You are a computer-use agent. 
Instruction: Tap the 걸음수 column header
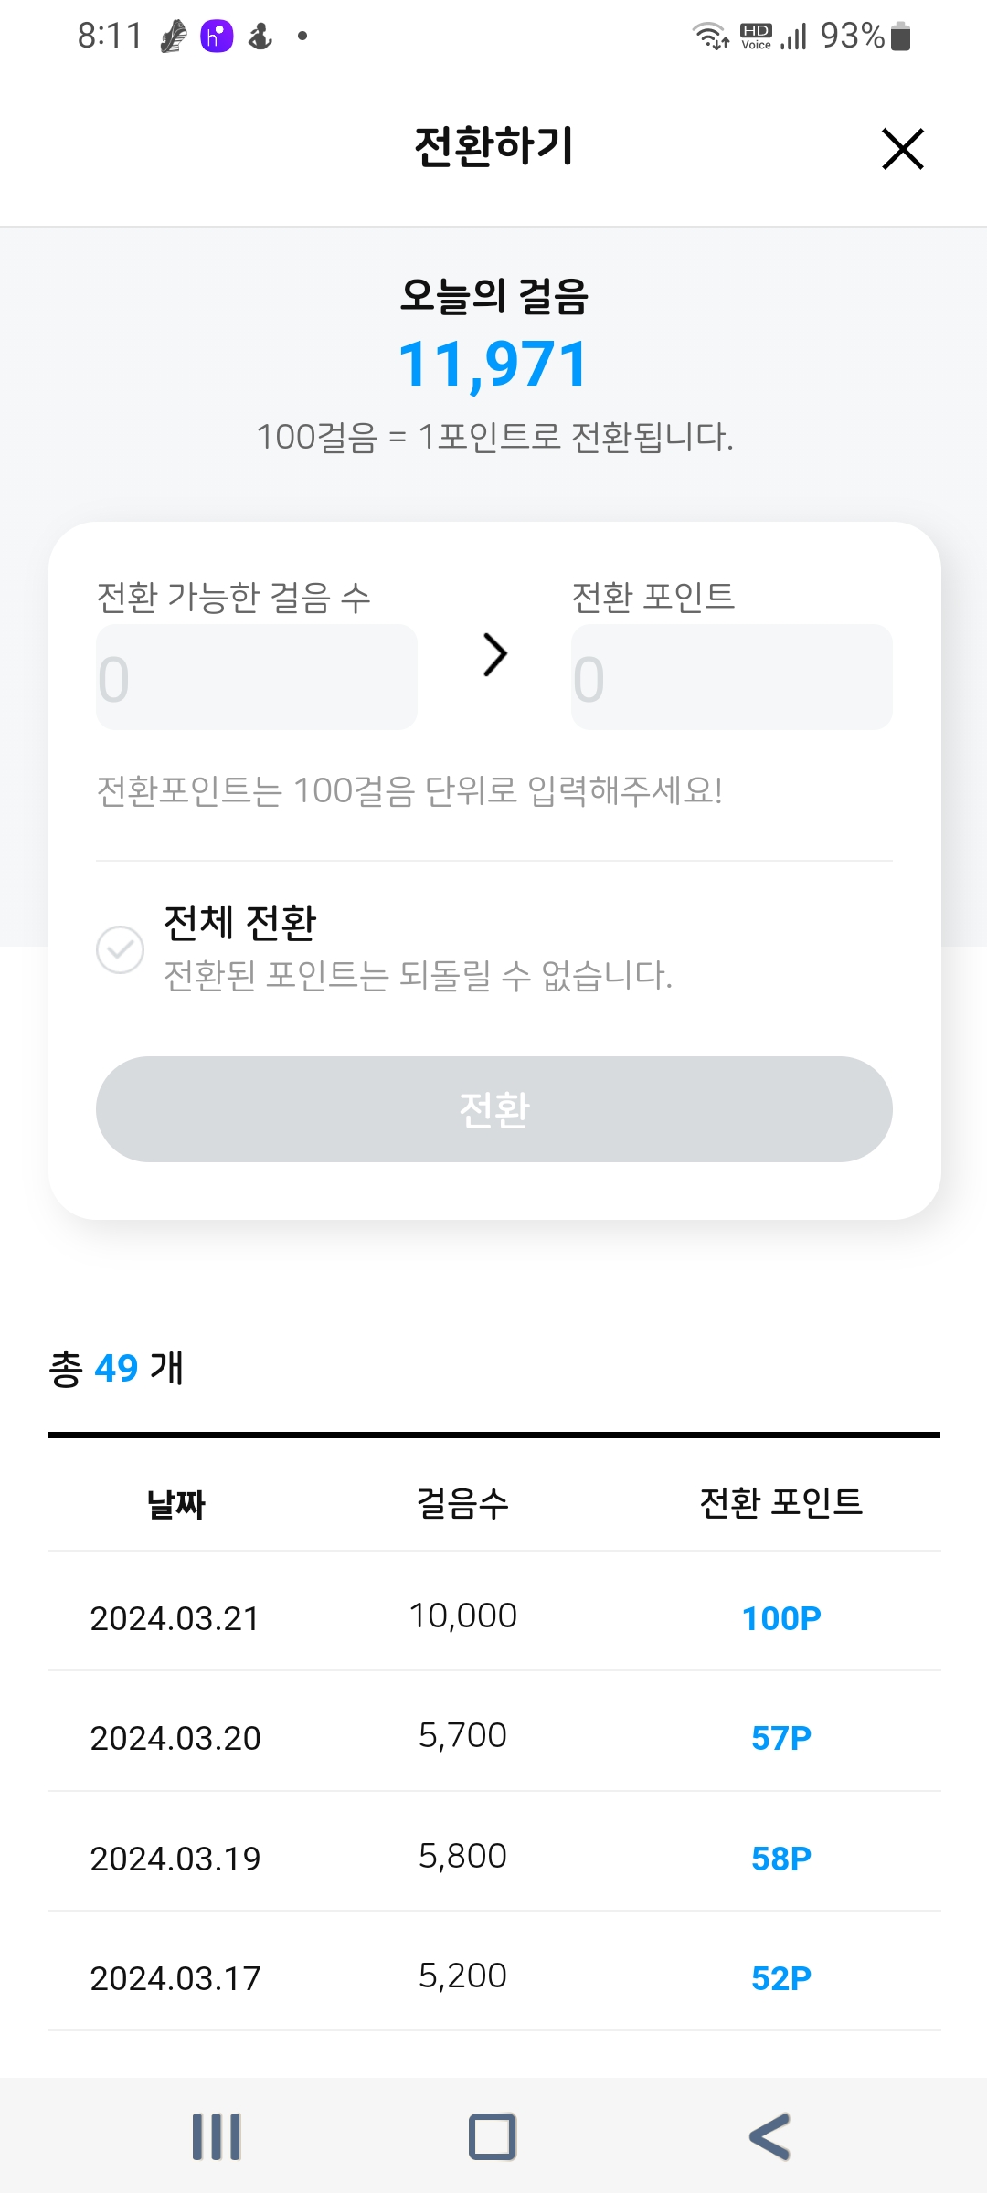point(462,1503)
